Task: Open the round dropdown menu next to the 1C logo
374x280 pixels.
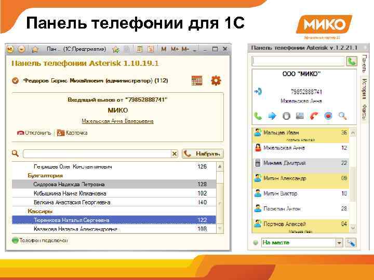Action: [21, 49]
